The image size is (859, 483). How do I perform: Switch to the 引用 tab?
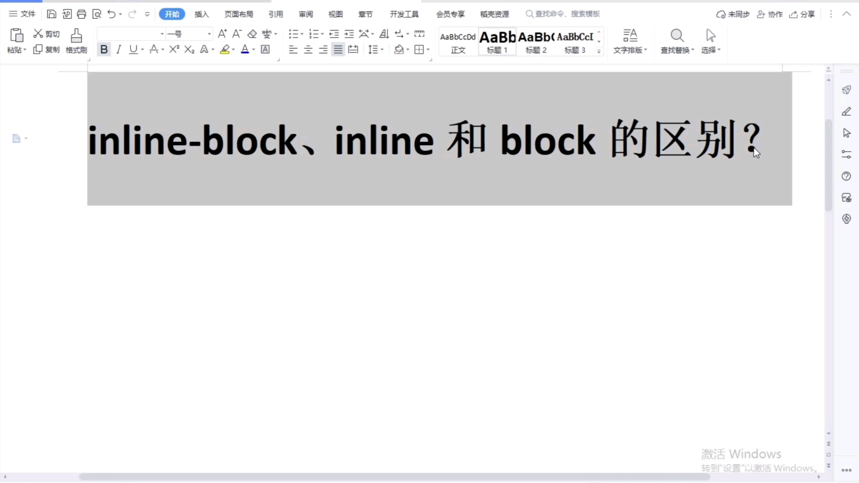click(276, 14)
